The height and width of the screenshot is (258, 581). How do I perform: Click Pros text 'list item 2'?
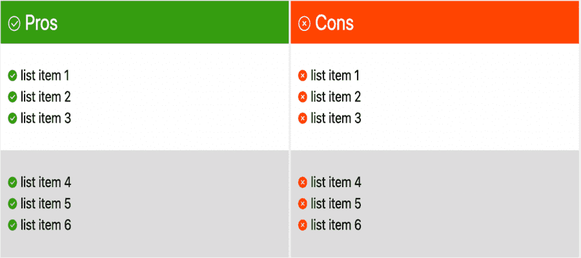[x=46, y=97]
